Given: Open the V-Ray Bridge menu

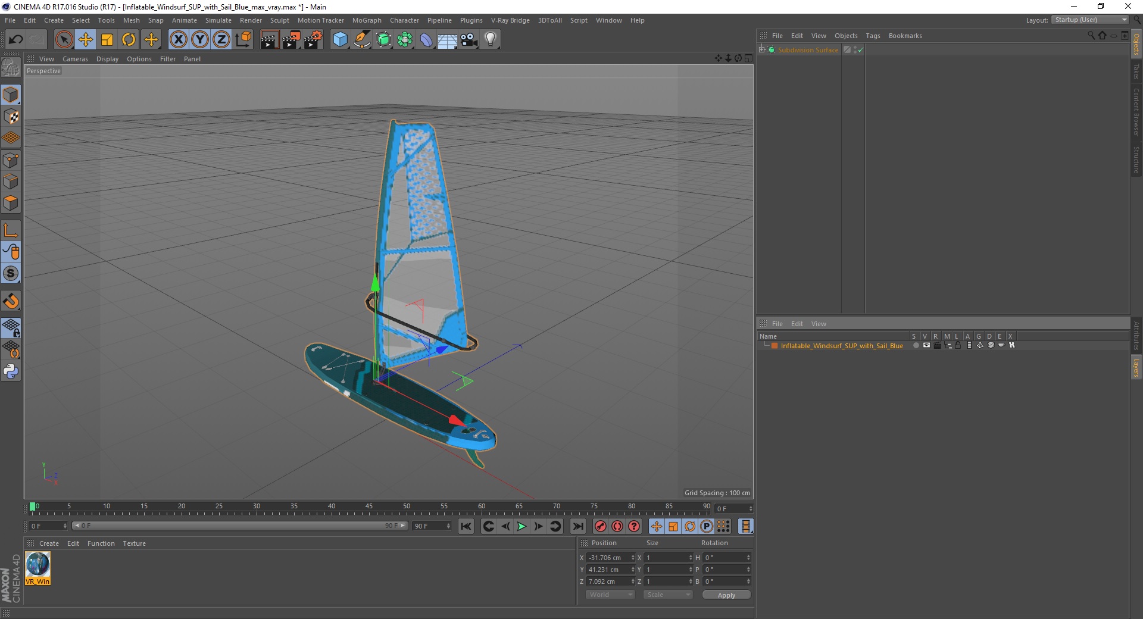Looking at the screenshot, I should 510,20.
